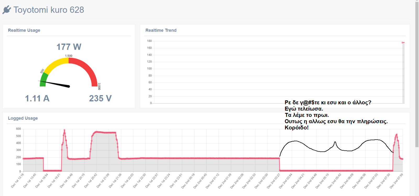The height and width of the screenshot is (196, 419).
Task: Click the green segment of the gauge
Action: tap(43, 80)
